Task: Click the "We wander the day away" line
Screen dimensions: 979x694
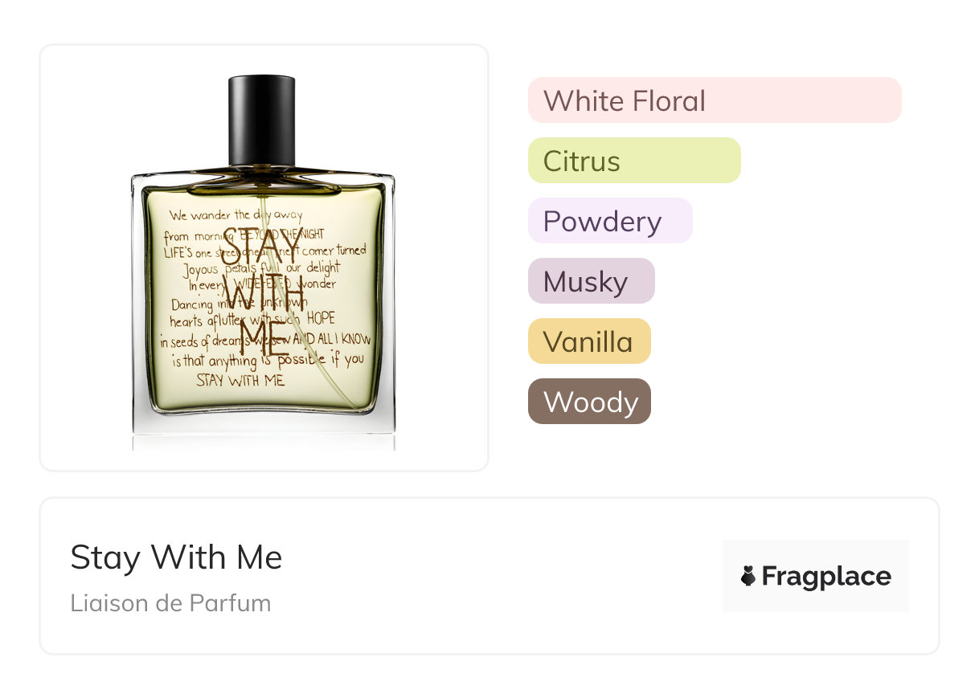Action: tap(236, 215)
